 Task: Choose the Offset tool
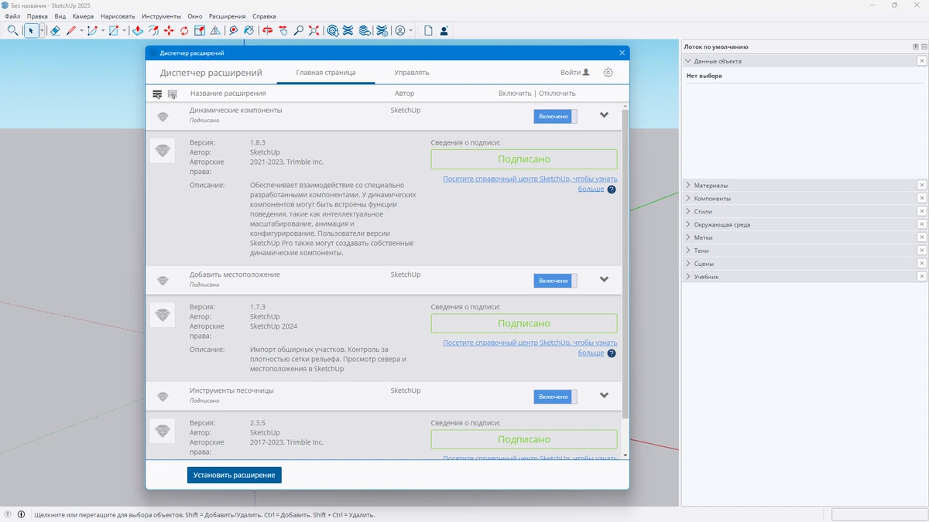pyautogui.click(x=153, y=31)
